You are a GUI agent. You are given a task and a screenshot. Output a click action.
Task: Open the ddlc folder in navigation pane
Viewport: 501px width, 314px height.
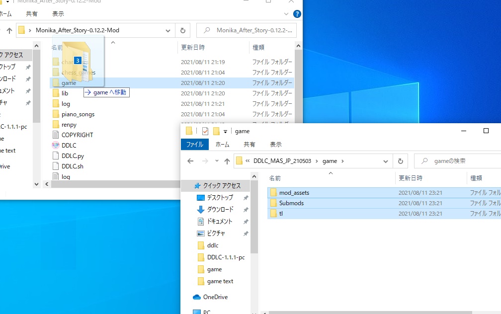213,245
